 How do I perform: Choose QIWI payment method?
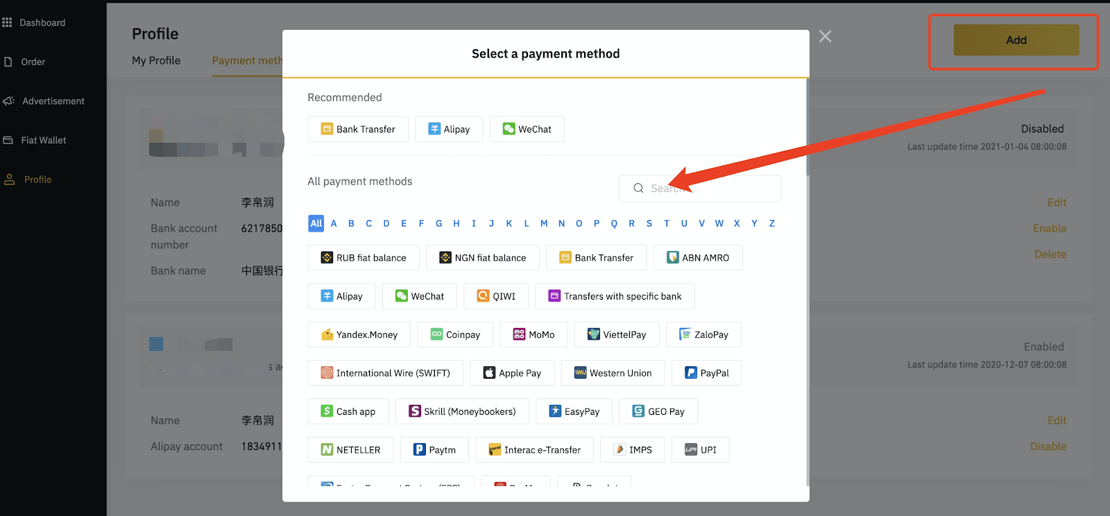[x=496, y=296]
